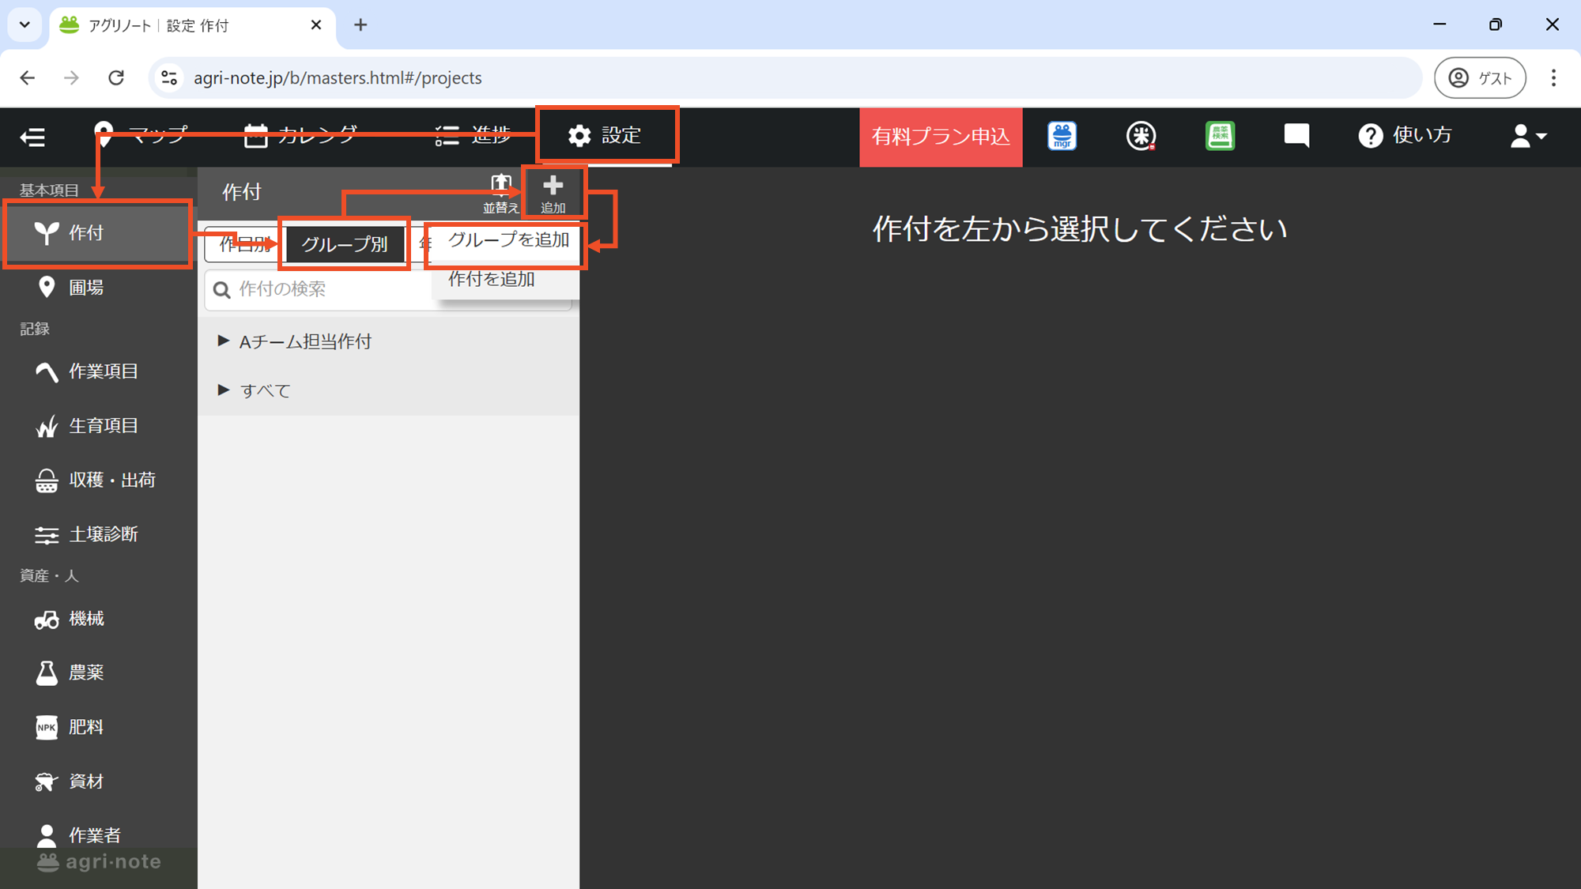Open 農薬 flask item in sidebar
1581x889 pixels.
pyautogui.click(x=85, y=672)
